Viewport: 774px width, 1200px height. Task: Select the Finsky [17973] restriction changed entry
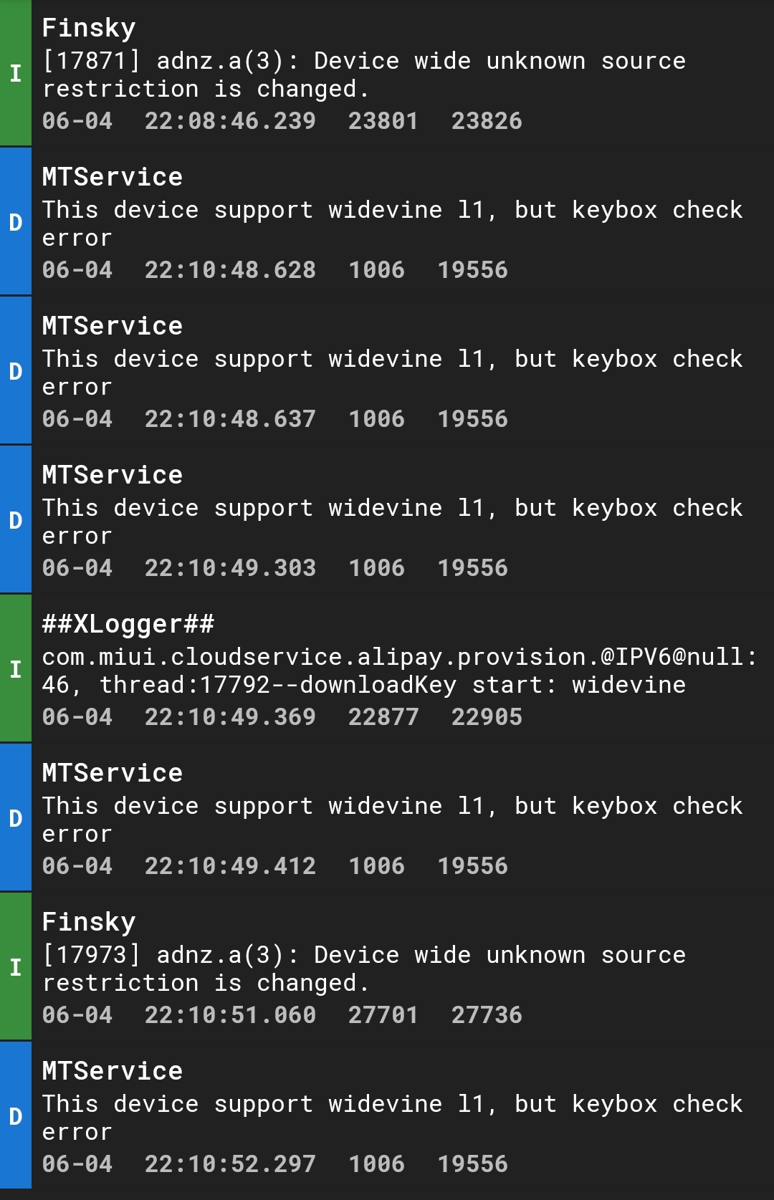click(x=387, y=966)
